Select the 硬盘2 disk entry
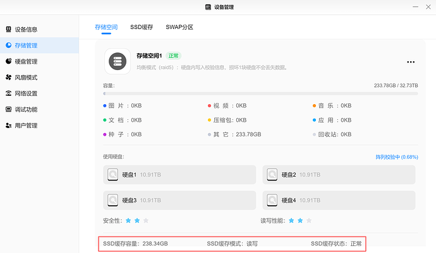This screenshot has width=436, height=253. coord(339,175)
